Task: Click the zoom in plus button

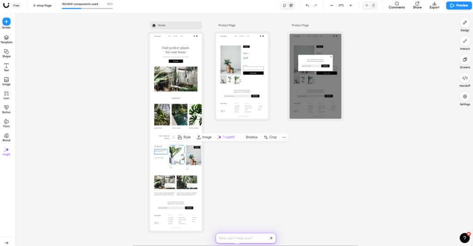Action: [351, 6]
